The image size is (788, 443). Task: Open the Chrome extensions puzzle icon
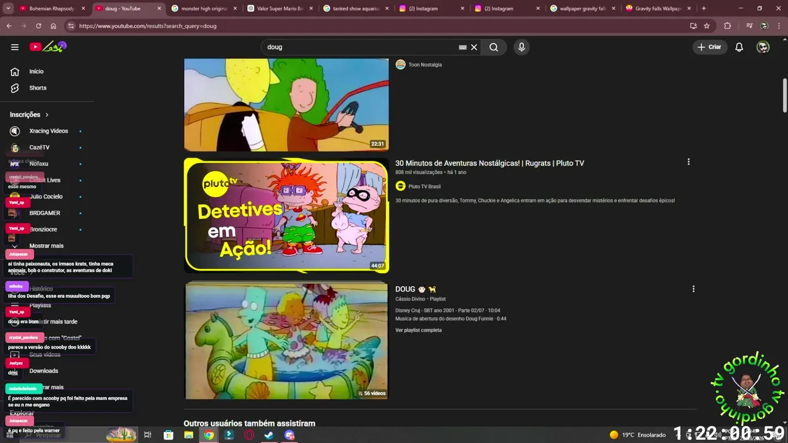(x=728, y=26)
